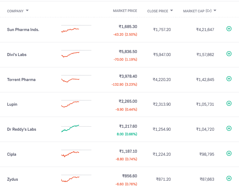Sort by Company column dropdown arrow
Image resolution: width=239 pixels, height=189 pixels.
click(27, 11)
